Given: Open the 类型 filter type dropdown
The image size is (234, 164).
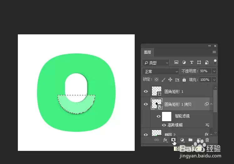Looking at the screenshot, I should point(156,63).
